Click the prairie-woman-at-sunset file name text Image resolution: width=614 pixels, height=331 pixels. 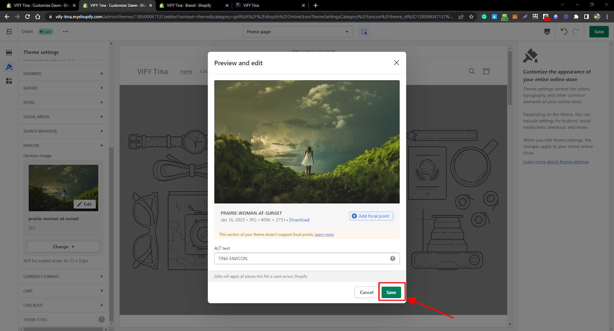pos(53,219)
